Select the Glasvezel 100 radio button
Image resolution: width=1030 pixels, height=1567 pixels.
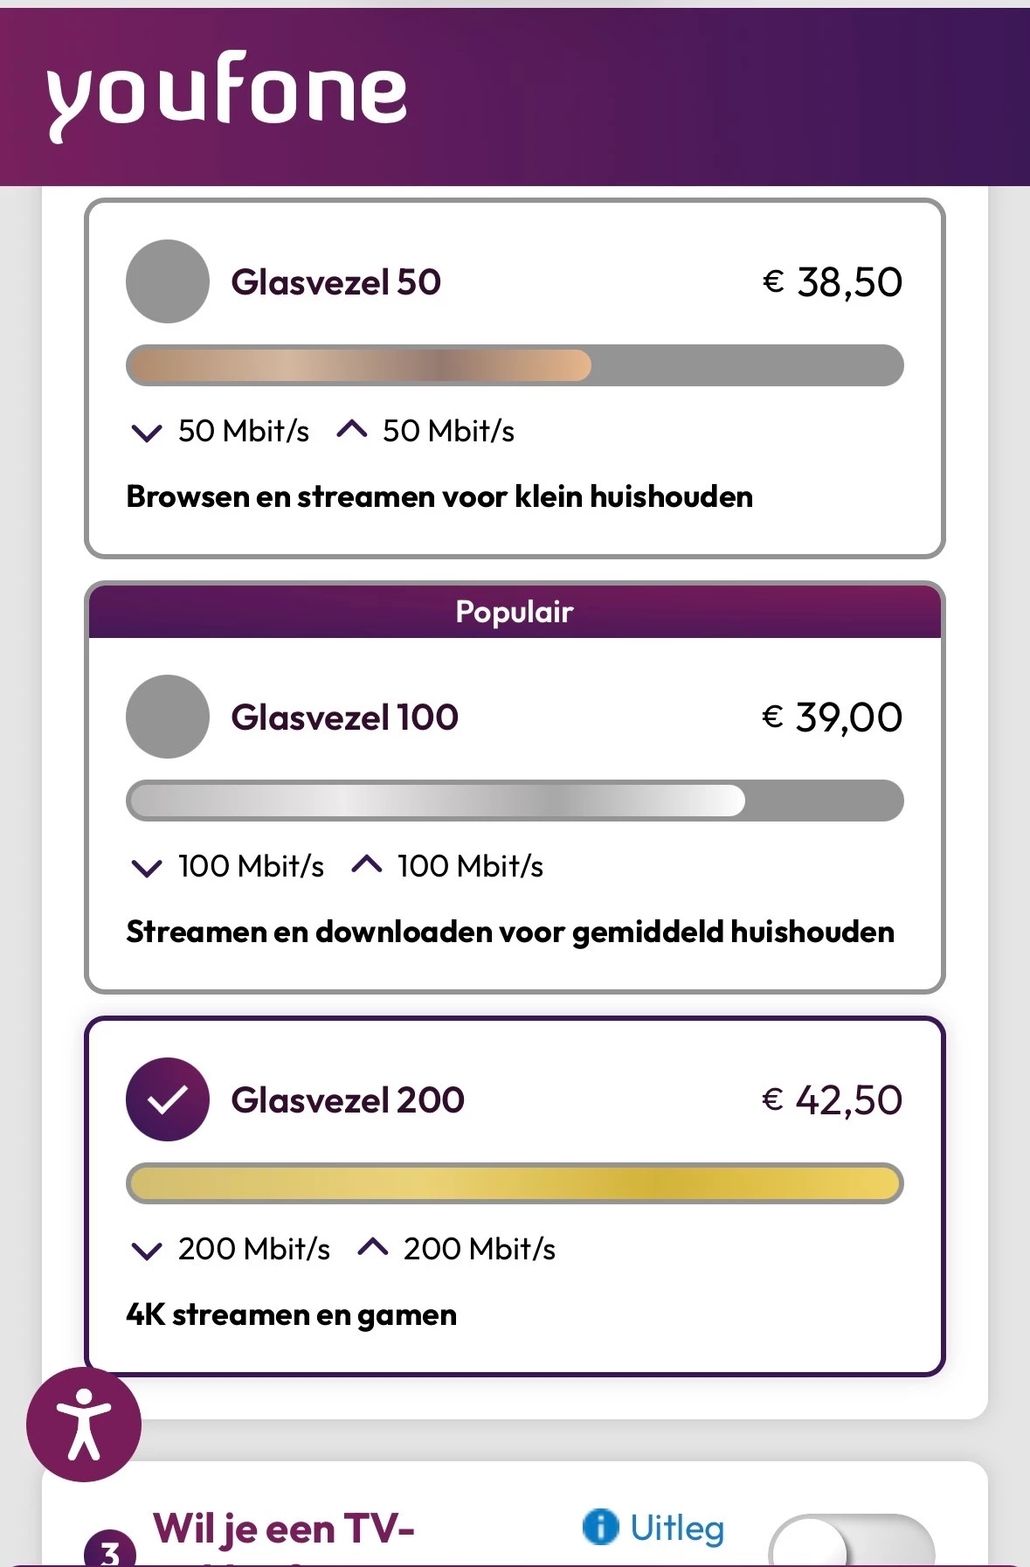click(x=168, y=717)
